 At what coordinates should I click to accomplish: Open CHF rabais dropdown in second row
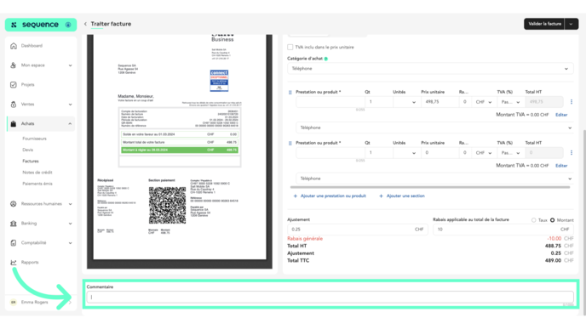[x=484, y=152]
